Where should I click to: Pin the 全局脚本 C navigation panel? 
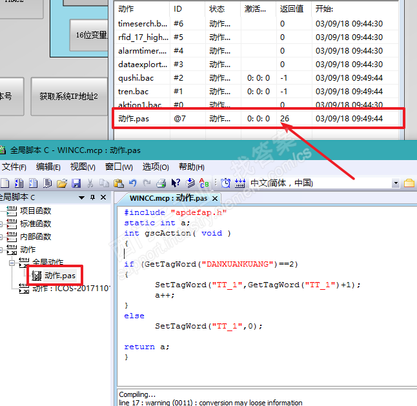pyautogui.click(x=92, y=198)
